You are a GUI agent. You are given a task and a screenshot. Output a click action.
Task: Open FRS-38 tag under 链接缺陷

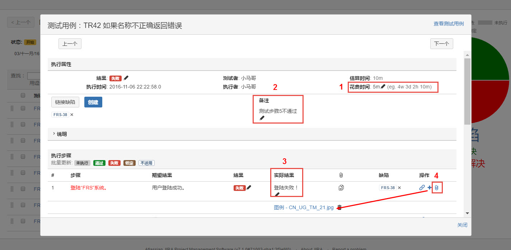pyautogui.click(x=60, y=115)
